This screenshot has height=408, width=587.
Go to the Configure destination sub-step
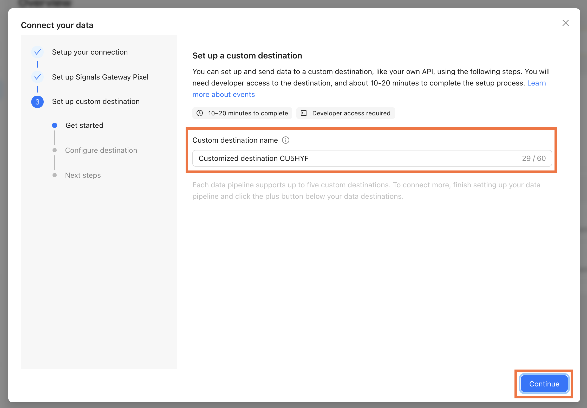(101, 150)
